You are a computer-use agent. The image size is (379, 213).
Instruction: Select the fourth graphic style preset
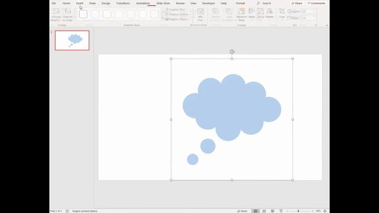pyautogui.click(x=118, y=14)
